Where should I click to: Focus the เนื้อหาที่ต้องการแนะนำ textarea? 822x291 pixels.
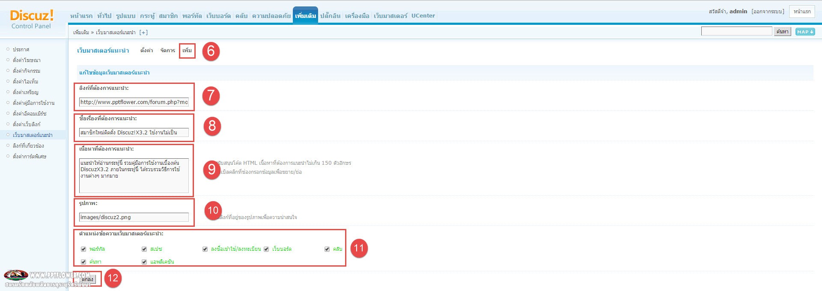[x=134, y=175]
